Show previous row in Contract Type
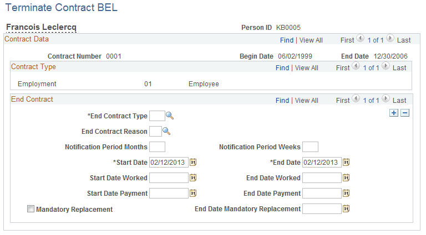The image size is (426, 235). [356, 66]
